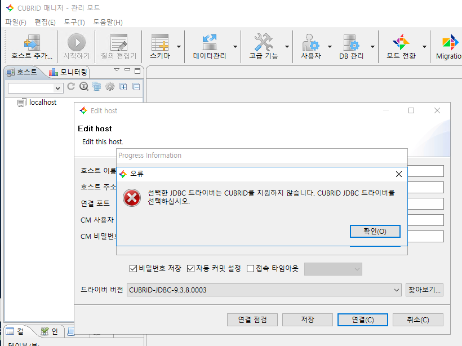Maximize the Edit host dialog
The image size is (462, 346).
coord(411,110)
